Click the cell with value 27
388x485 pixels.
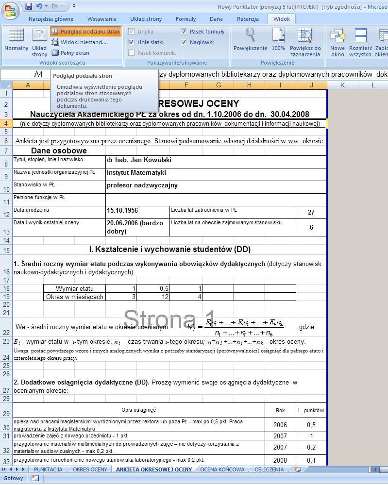tap(311, 213)
